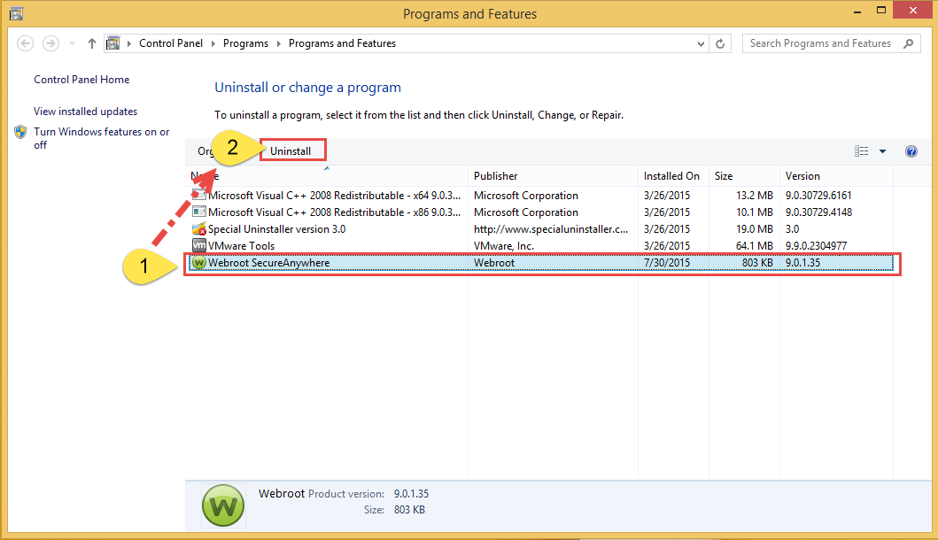Sort by the Installed On column header
This screenshot has width=938, height=540.
[x=671, y=176]
